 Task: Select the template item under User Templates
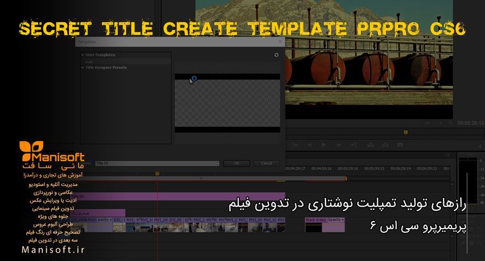click(x=125, y=61)
